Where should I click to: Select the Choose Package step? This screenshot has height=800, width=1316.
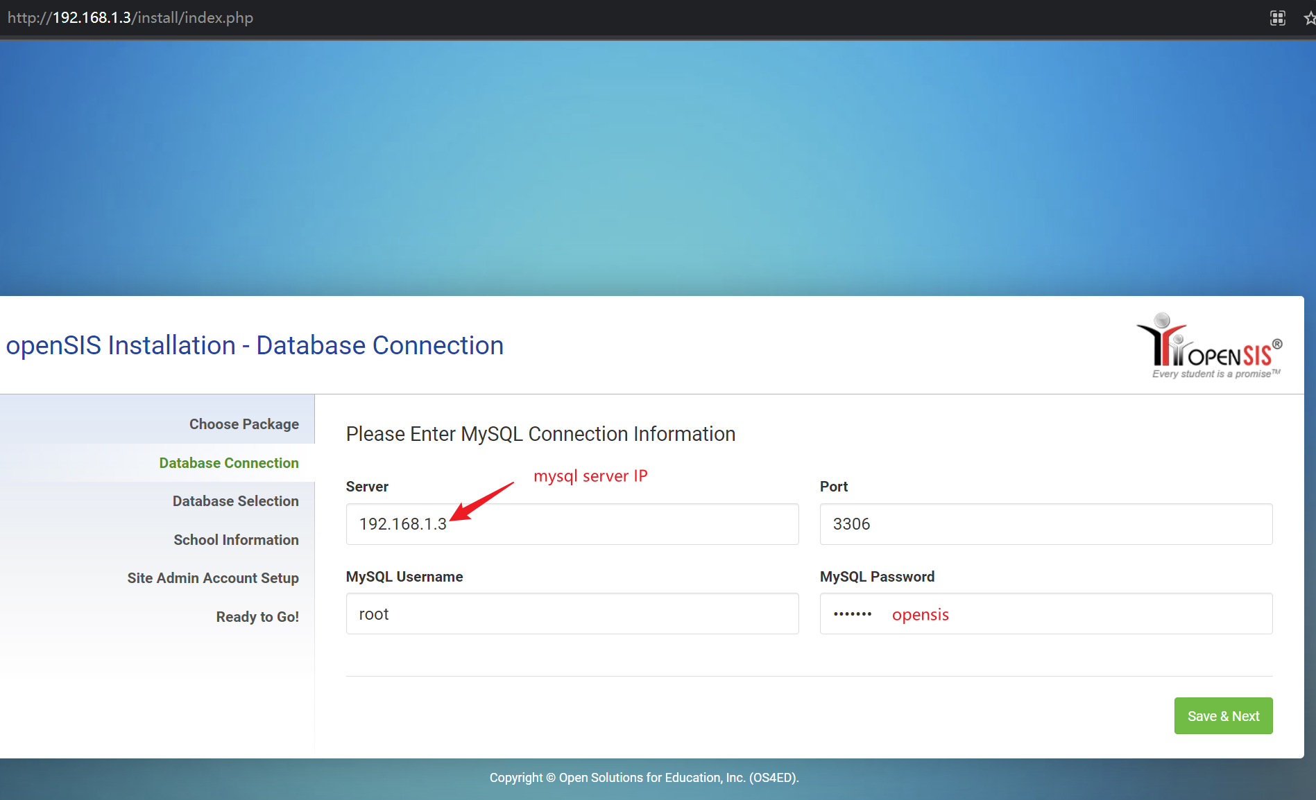point(243,424)
